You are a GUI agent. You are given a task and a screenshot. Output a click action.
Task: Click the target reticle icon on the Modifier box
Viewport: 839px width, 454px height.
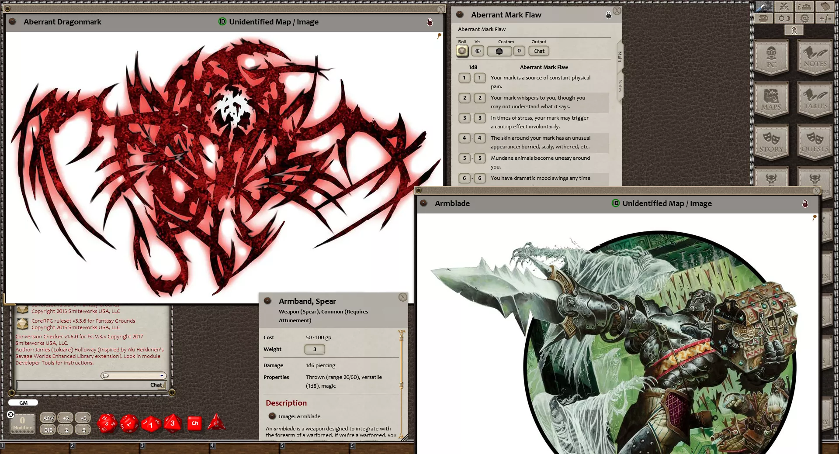(11, 414)
